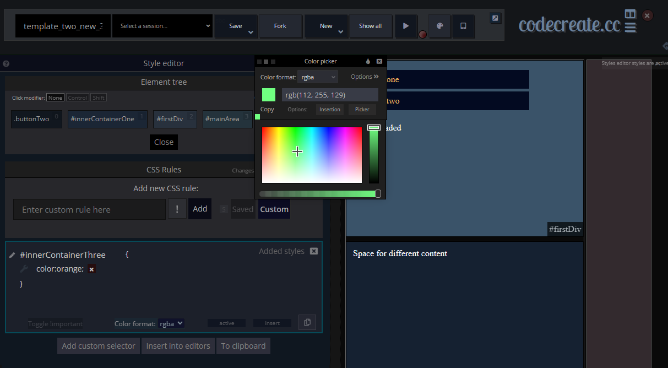Click the layout columns icon beside logo
This screenshot has height=368, width=668.
click(631, 14)
